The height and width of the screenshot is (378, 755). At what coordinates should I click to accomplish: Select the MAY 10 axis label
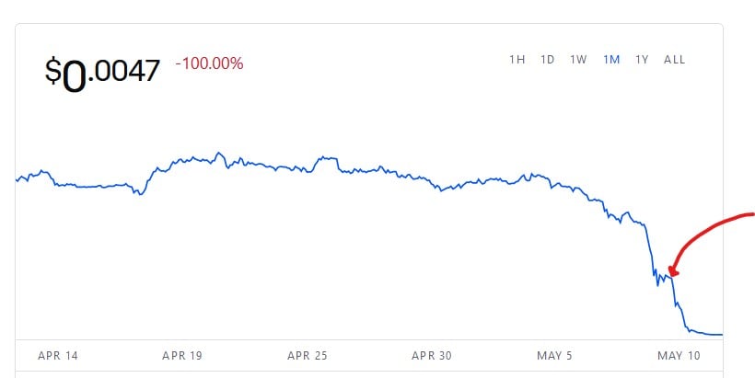click(x=679, y=356)
